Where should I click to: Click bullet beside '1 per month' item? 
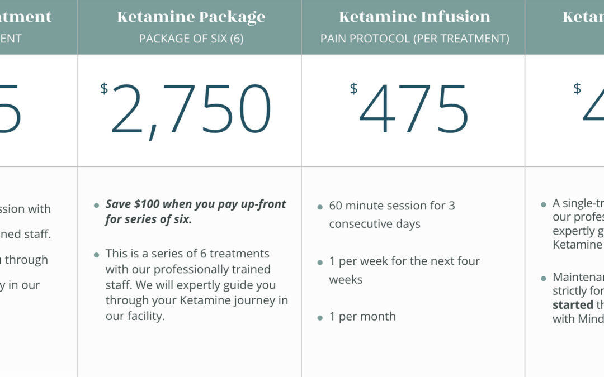pos(320,318)
